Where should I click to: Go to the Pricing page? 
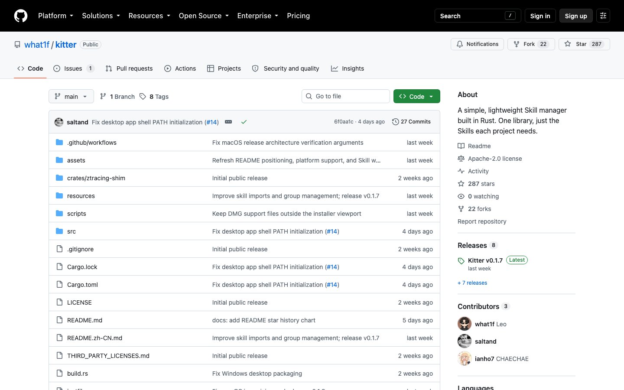tap(298, 16)
